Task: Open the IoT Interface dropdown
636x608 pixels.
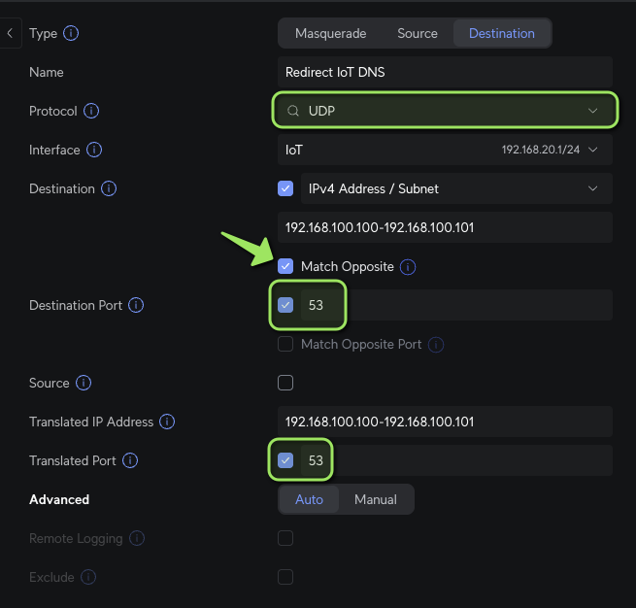Action: tap(445, 150)
